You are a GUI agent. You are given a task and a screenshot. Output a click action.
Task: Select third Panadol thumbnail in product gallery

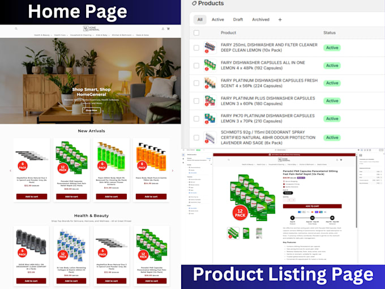pos(259,233)
